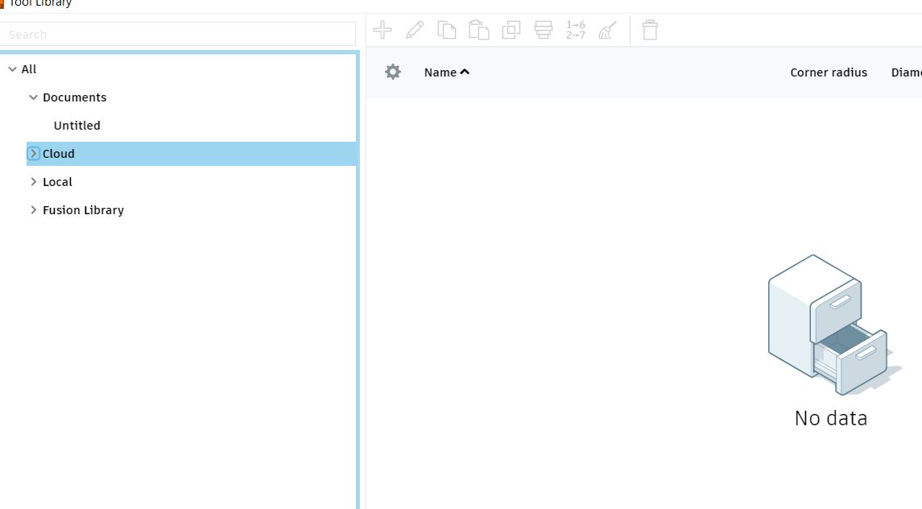Image resolution: width=922 pixels, height=509 pixels.
Task: Expand the Cloud library node
Action: (34, 154)
